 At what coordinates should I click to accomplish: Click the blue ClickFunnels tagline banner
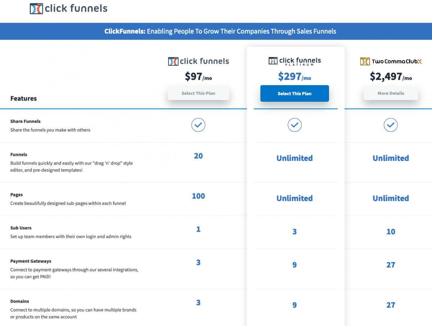pos(216,31)
